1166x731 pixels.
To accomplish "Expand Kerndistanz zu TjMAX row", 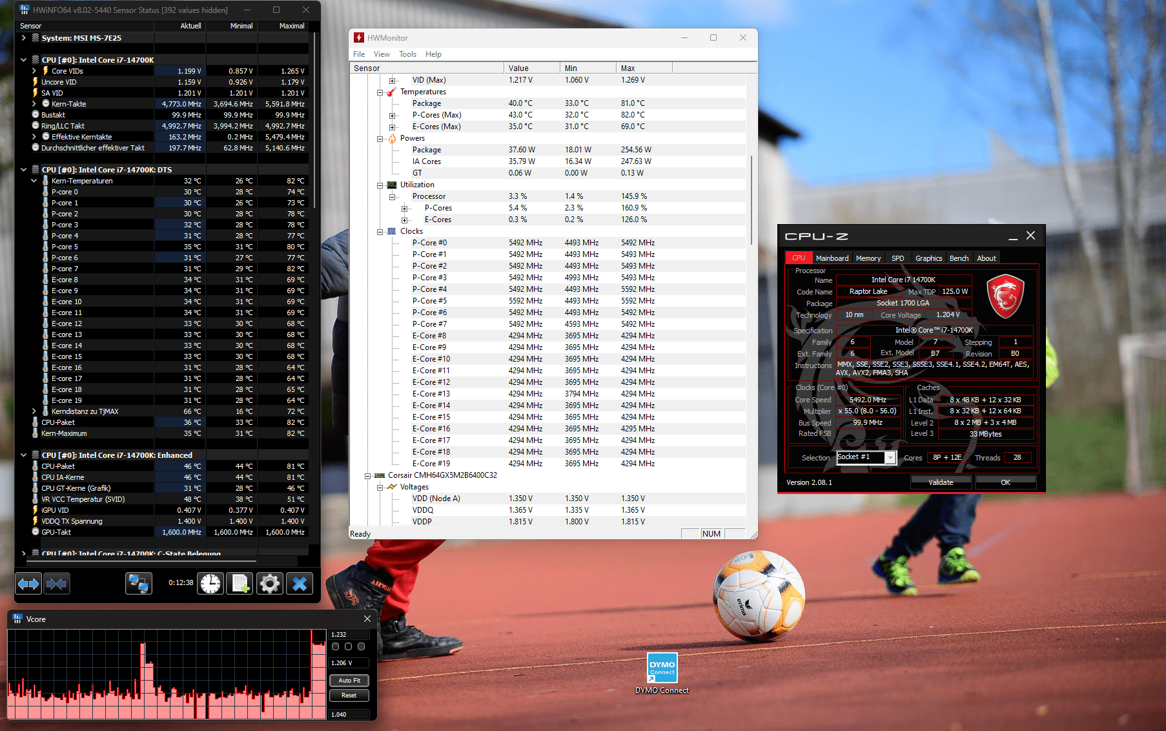I will coord(34,411).
